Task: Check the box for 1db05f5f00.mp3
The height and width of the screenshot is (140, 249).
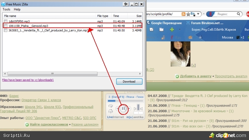Action: [x=5, y=21]
